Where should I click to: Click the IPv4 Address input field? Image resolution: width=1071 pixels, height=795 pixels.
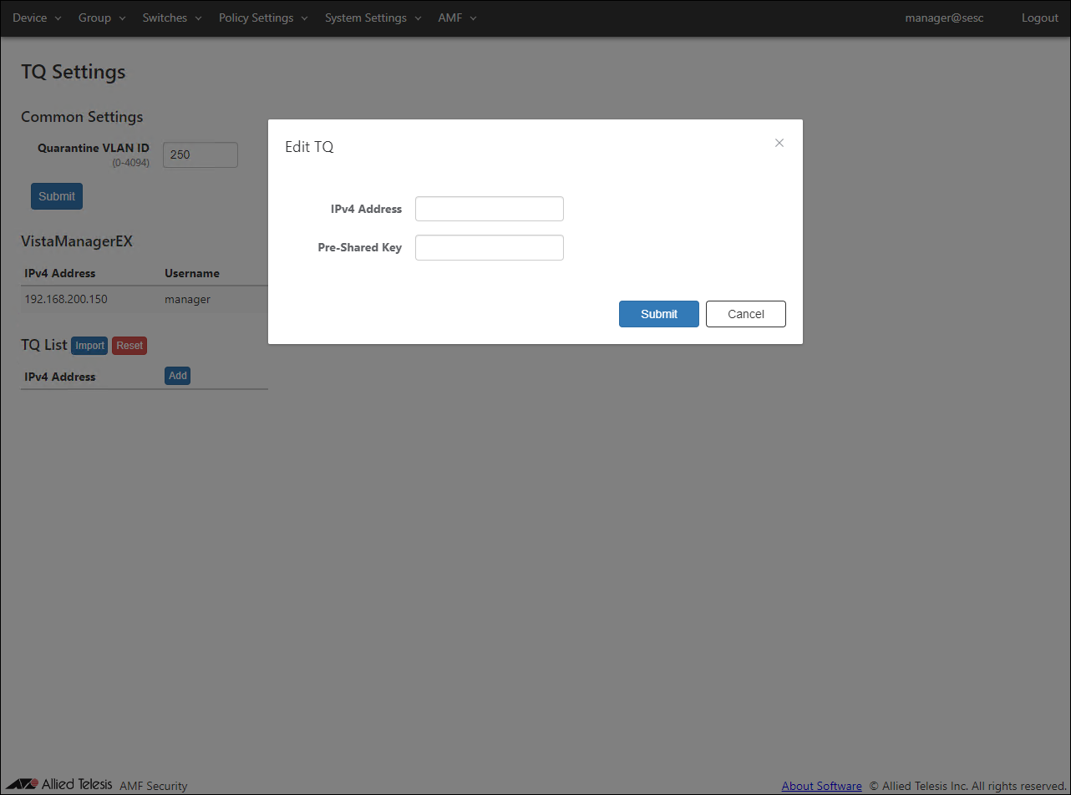tap(489, 209)
